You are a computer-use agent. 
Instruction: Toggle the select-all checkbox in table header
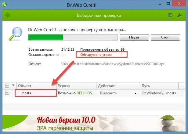[x=7, y=86]
